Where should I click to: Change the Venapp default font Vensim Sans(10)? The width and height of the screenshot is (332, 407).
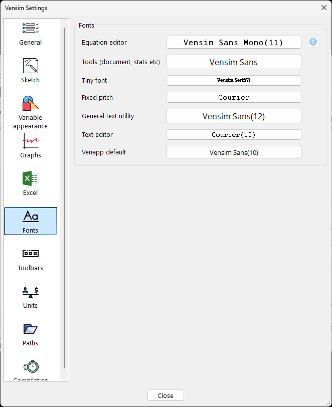pos(234,152)
